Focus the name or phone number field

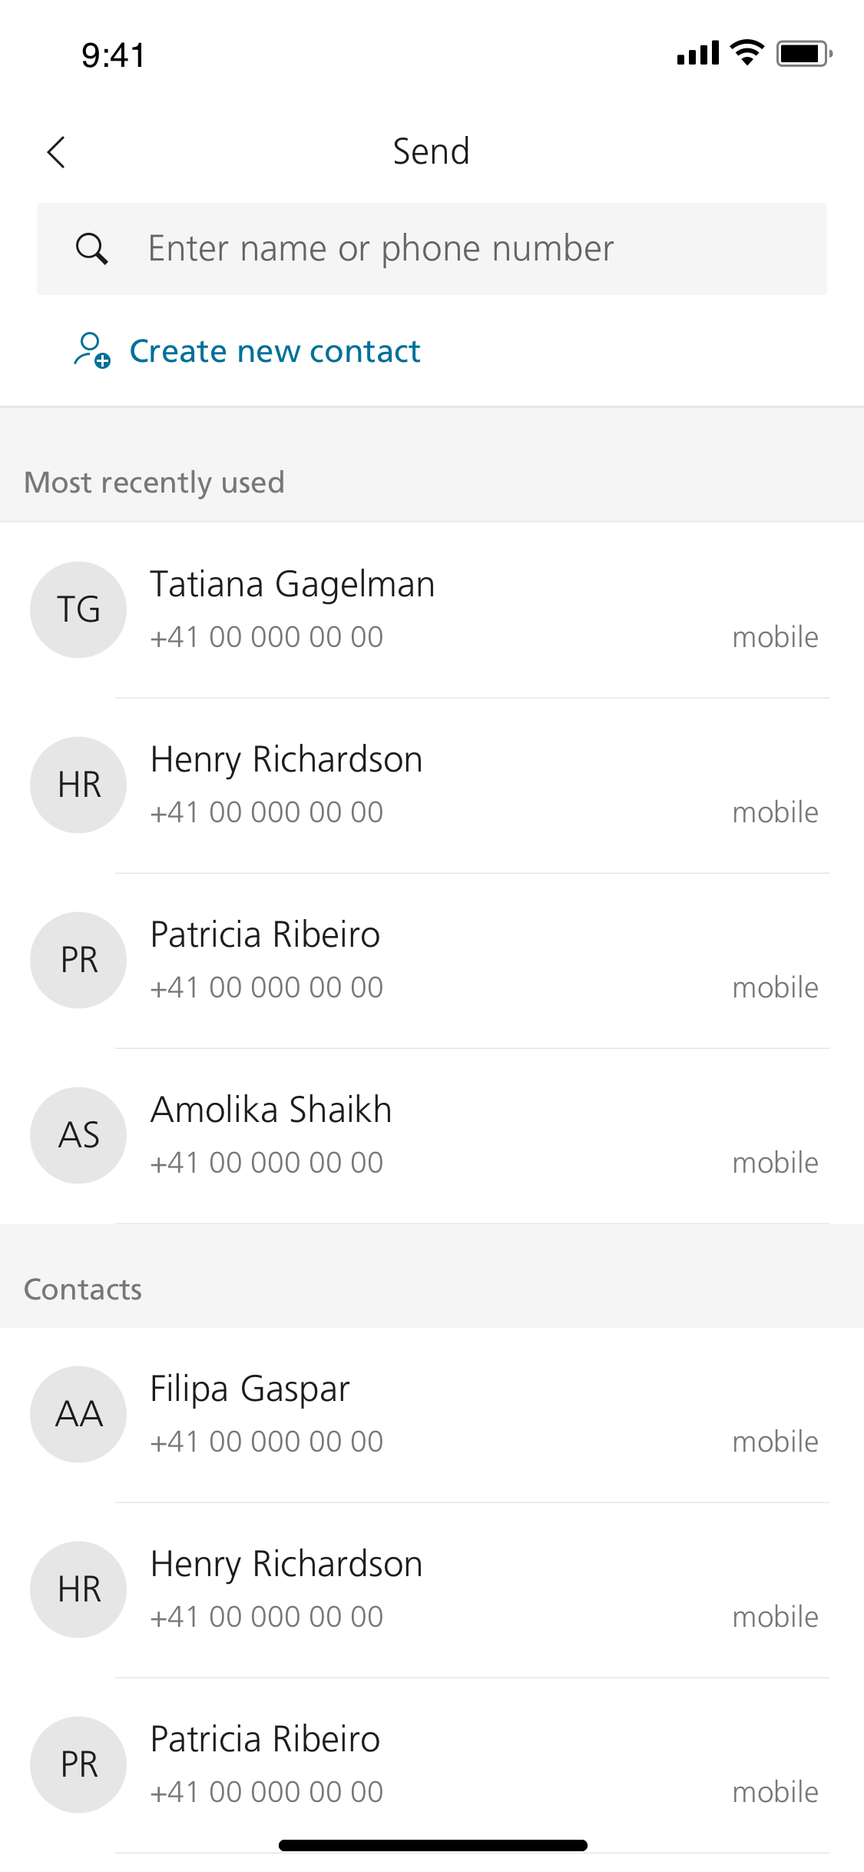tap(461, 249)
